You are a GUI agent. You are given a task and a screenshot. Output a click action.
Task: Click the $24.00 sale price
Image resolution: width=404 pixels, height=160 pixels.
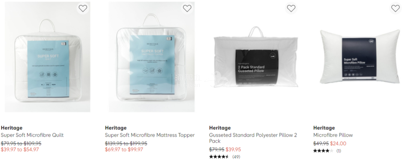[x=338, y=143]
